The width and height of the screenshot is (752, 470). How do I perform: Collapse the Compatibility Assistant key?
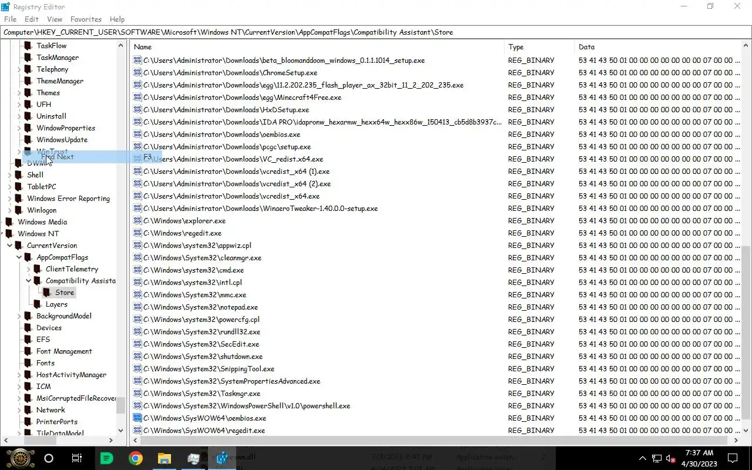[28, 281]
